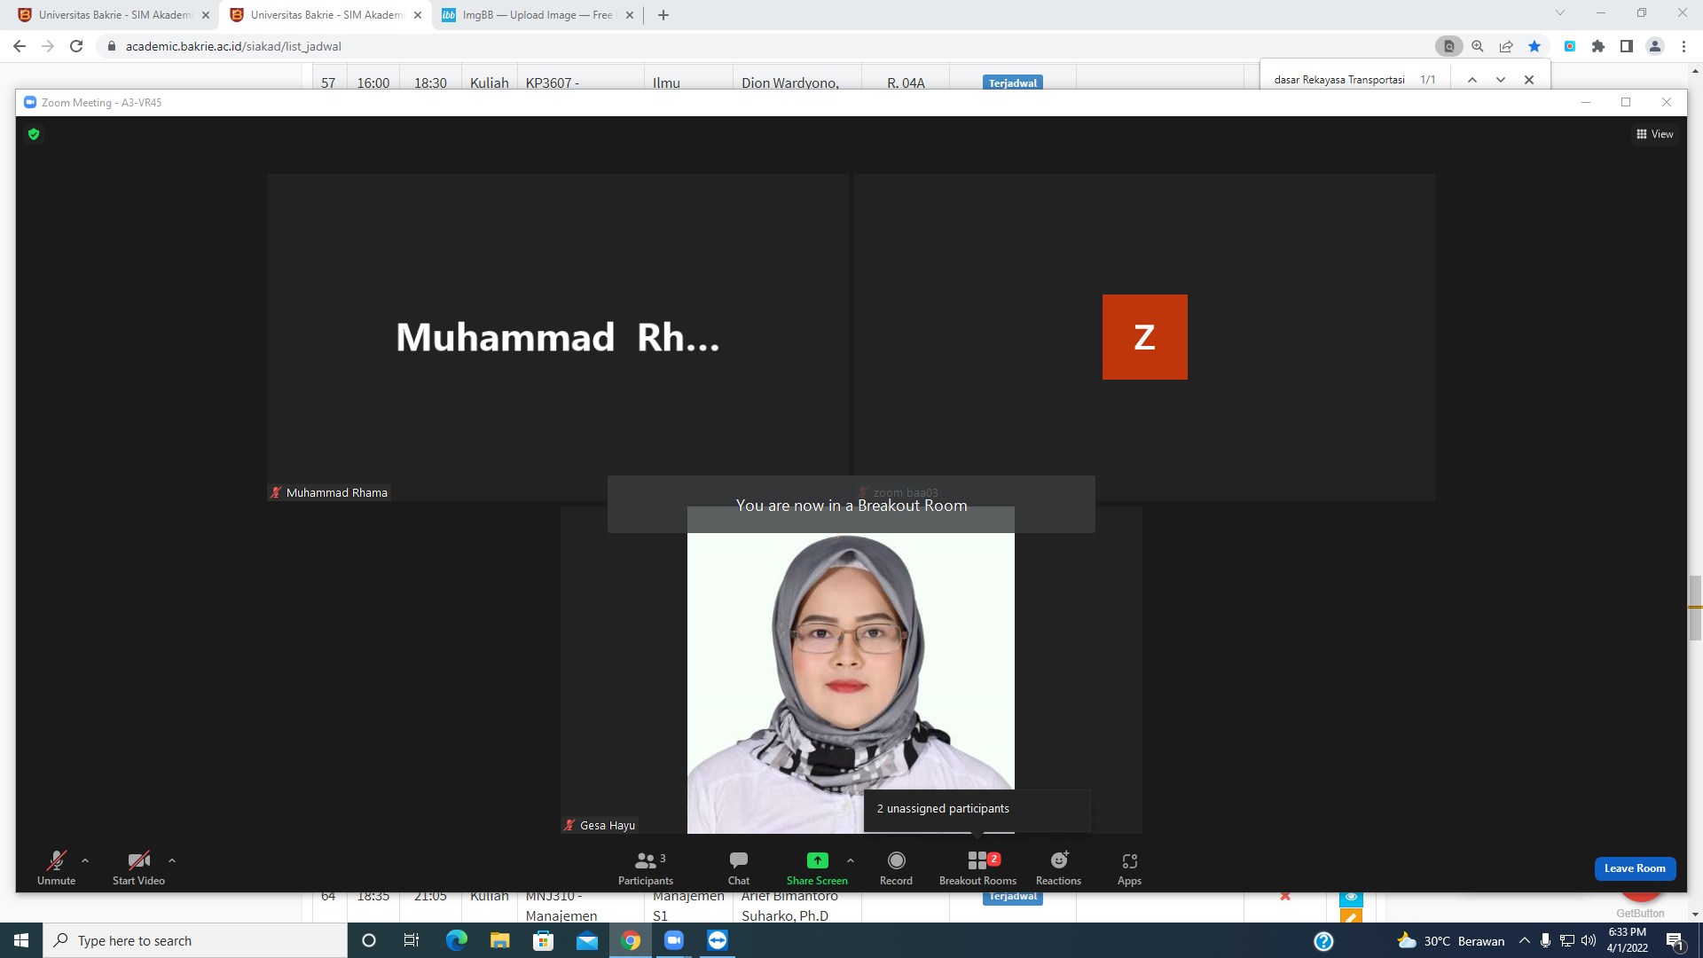This screenshot has height=958, width=1703.
Task: Click the screen recorder extension icon
Action: coord(1570,46)
